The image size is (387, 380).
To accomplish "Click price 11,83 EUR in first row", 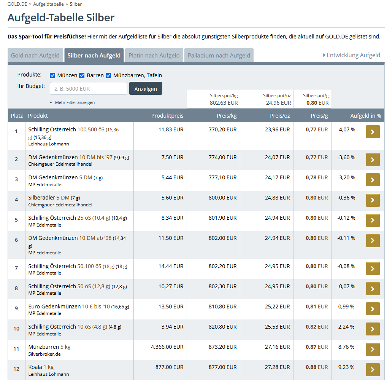I will pyautogui.click(x=171, y=129).
